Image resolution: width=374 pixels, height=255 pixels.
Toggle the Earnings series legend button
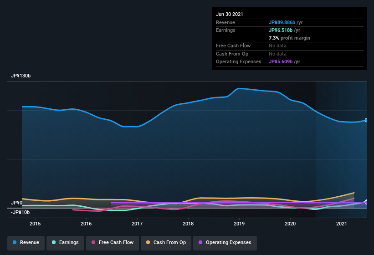65,243
